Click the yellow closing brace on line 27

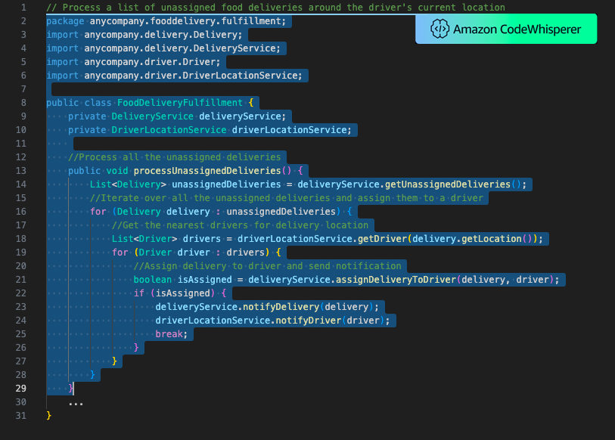coord(114,361)
